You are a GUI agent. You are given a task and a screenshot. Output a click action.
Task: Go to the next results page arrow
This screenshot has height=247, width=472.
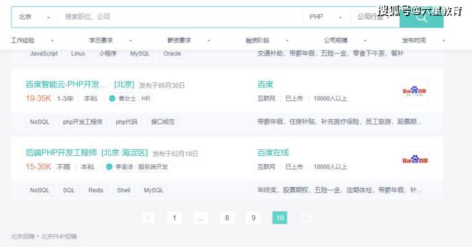[306, 218]
